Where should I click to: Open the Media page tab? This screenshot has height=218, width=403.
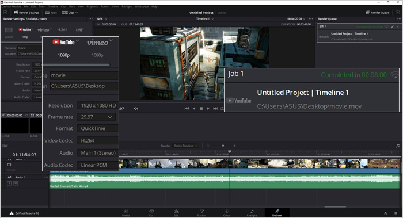point(126,213)
